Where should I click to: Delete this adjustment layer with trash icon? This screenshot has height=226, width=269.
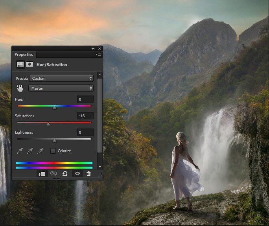(x=88, y=173)
